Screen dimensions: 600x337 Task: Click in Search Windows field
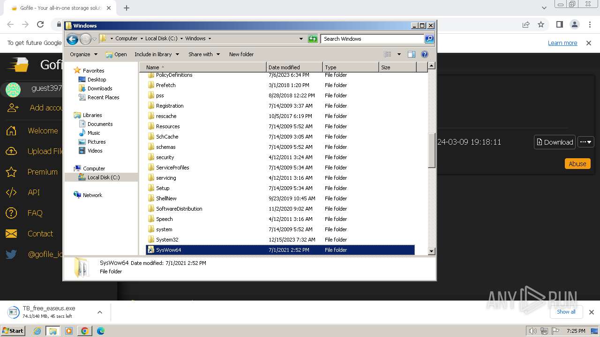[x=372, y=39]
